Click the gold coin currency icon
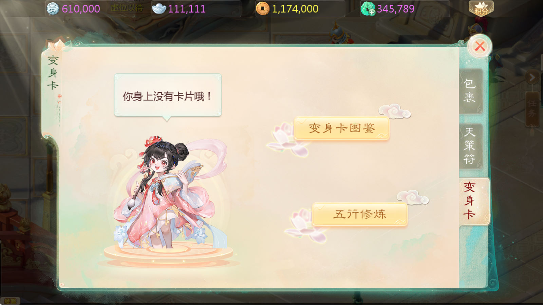 tap(262, 8)
